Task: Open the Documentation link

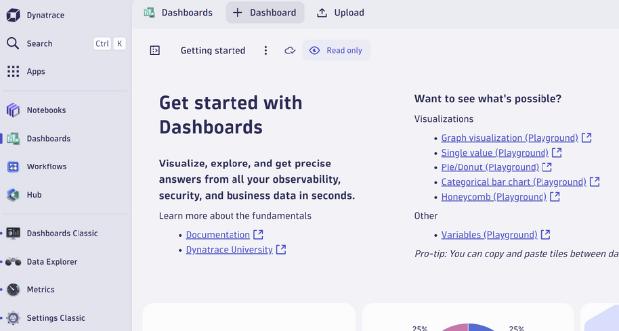Action: coord(218,235)
